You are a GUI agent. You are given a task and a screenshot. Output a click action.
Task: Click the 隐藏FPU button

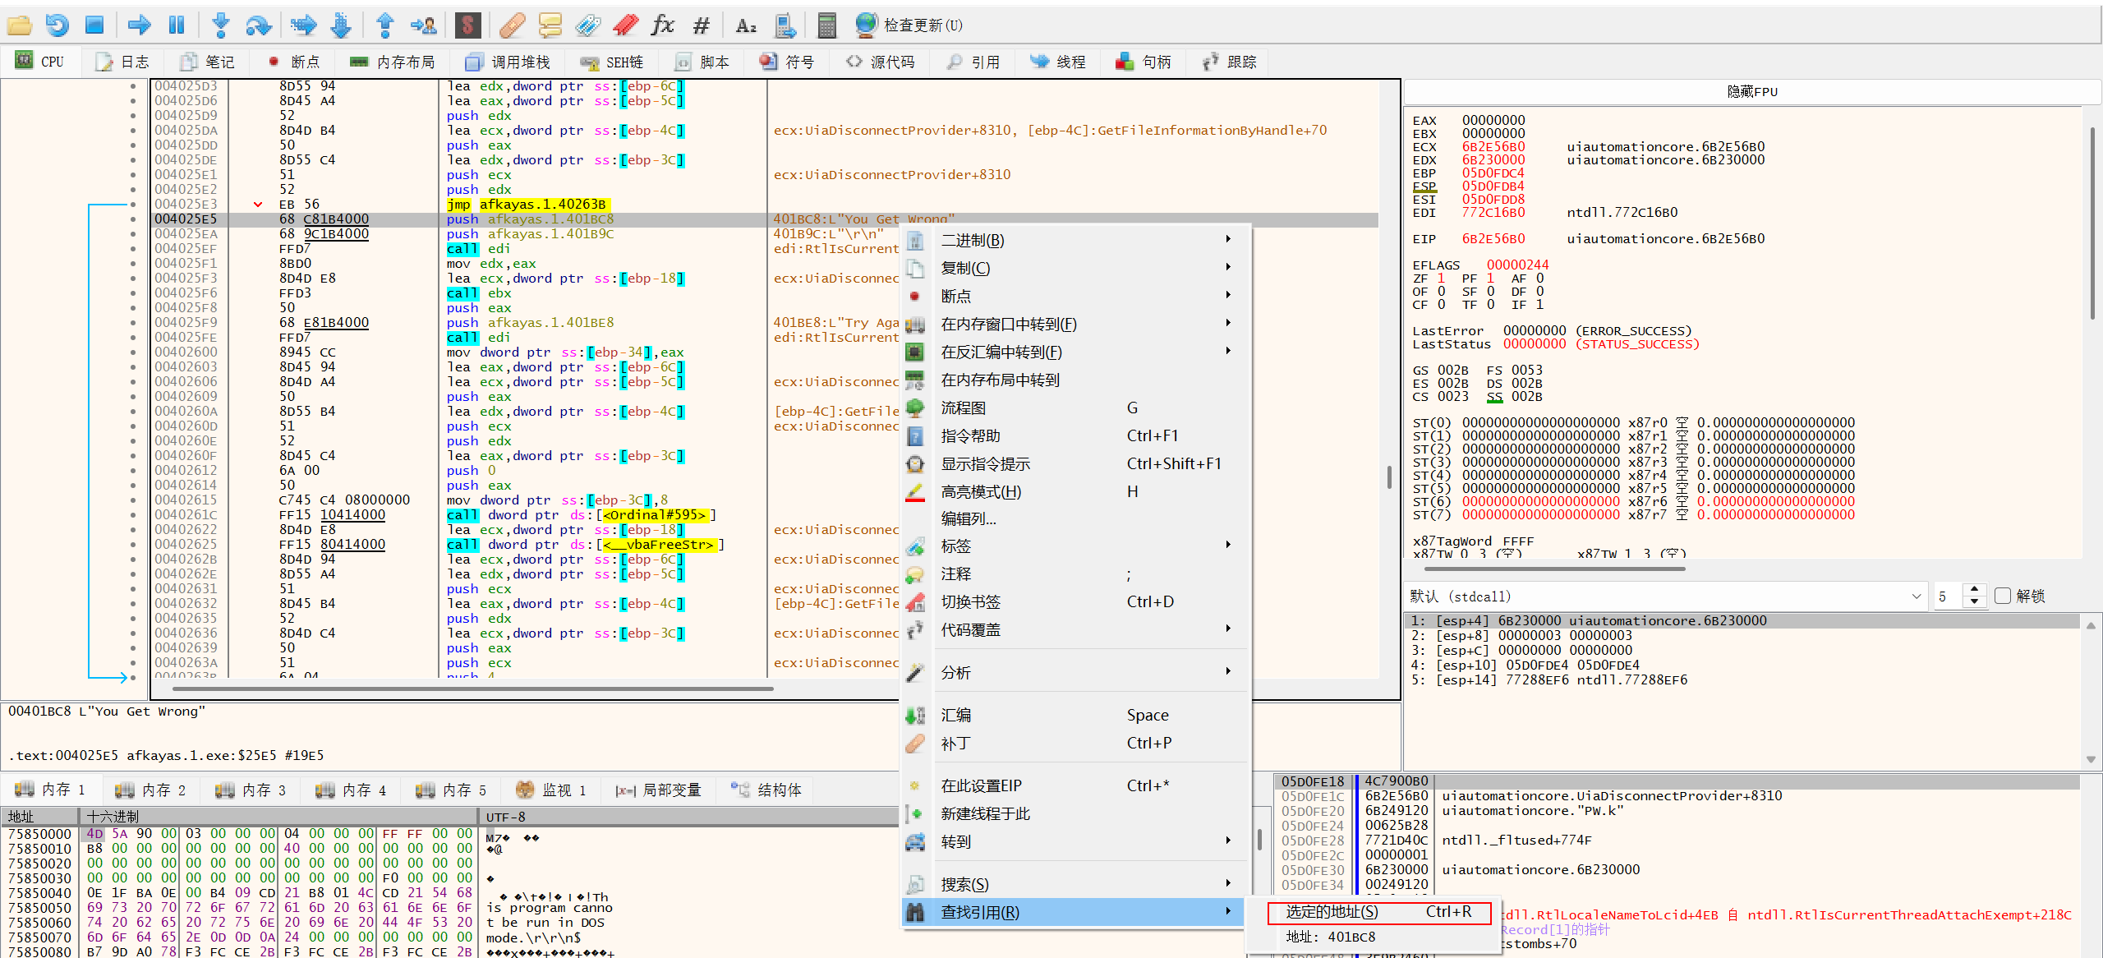[1751, 91]
